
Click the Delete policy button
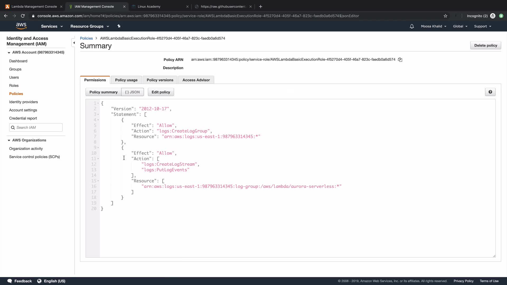click(485, 45)
